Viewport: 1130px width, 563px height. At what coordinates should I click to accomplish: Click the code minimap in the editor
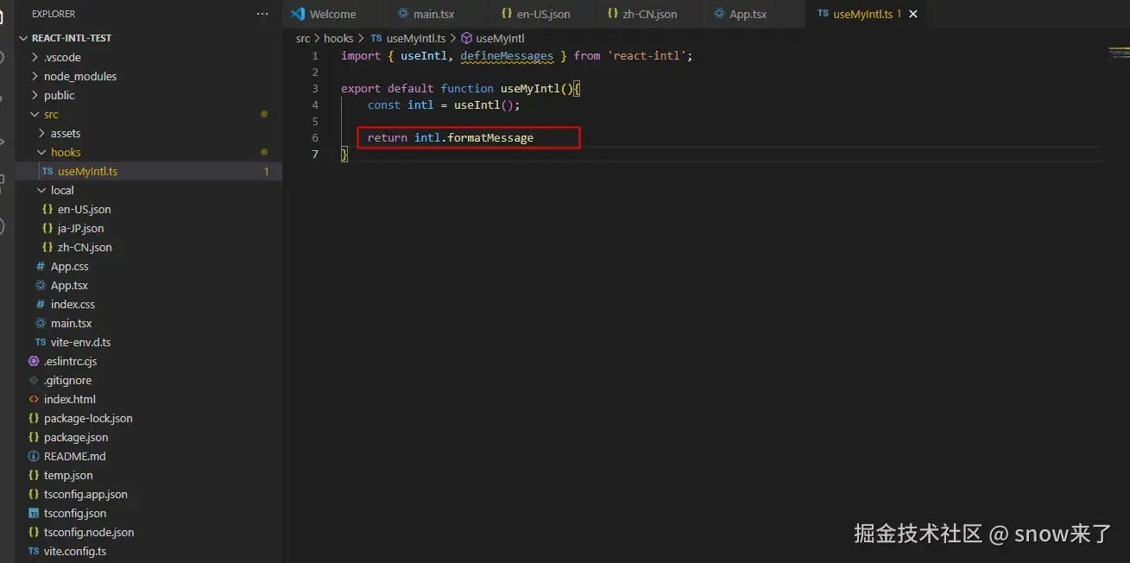pos(1118,54)
